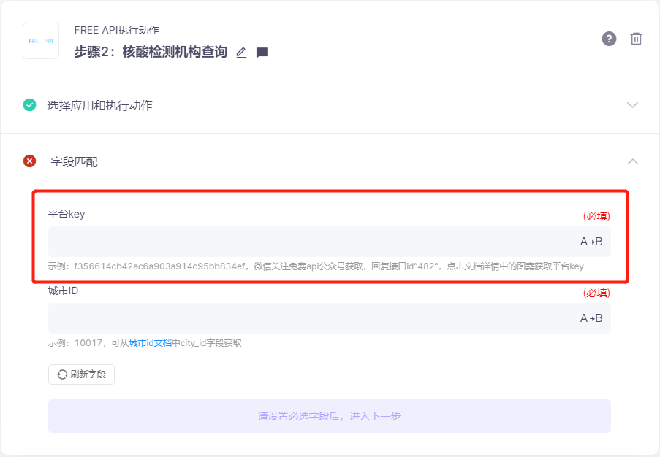Click inside the 城市ID input field
This screenshot has height=457, width=660.
292,318
